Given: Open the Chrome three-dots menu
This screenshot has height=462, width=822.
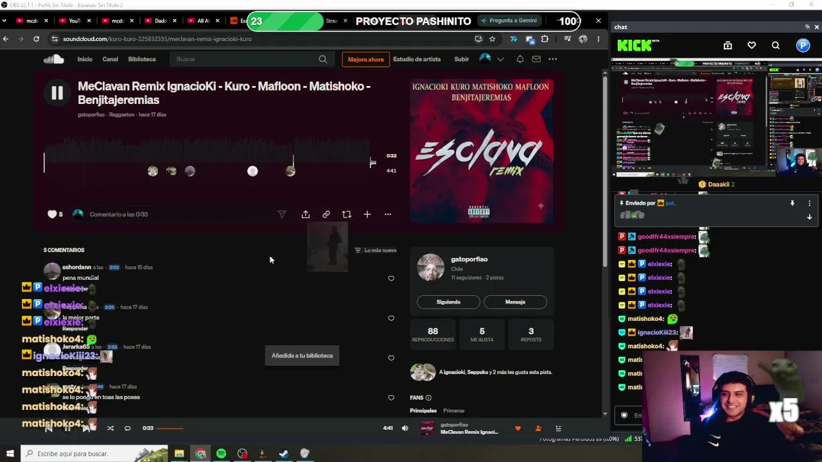Looking at the screenshot, I should 599,39.
